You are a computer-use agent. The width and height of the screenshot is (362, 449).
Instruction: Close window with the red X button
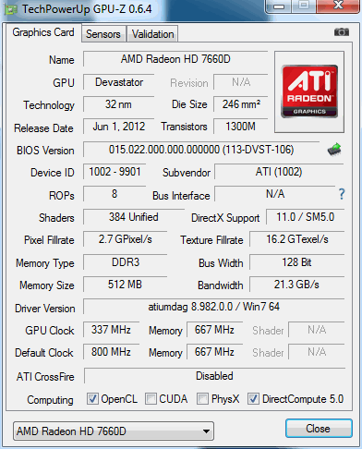click(338, 6)
